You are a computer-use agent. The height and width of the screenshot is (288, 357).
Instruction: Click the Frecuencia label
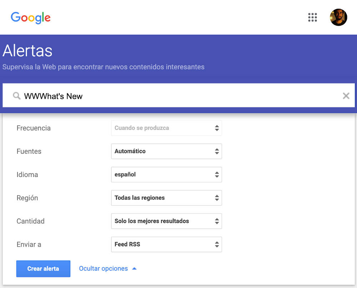34,128
